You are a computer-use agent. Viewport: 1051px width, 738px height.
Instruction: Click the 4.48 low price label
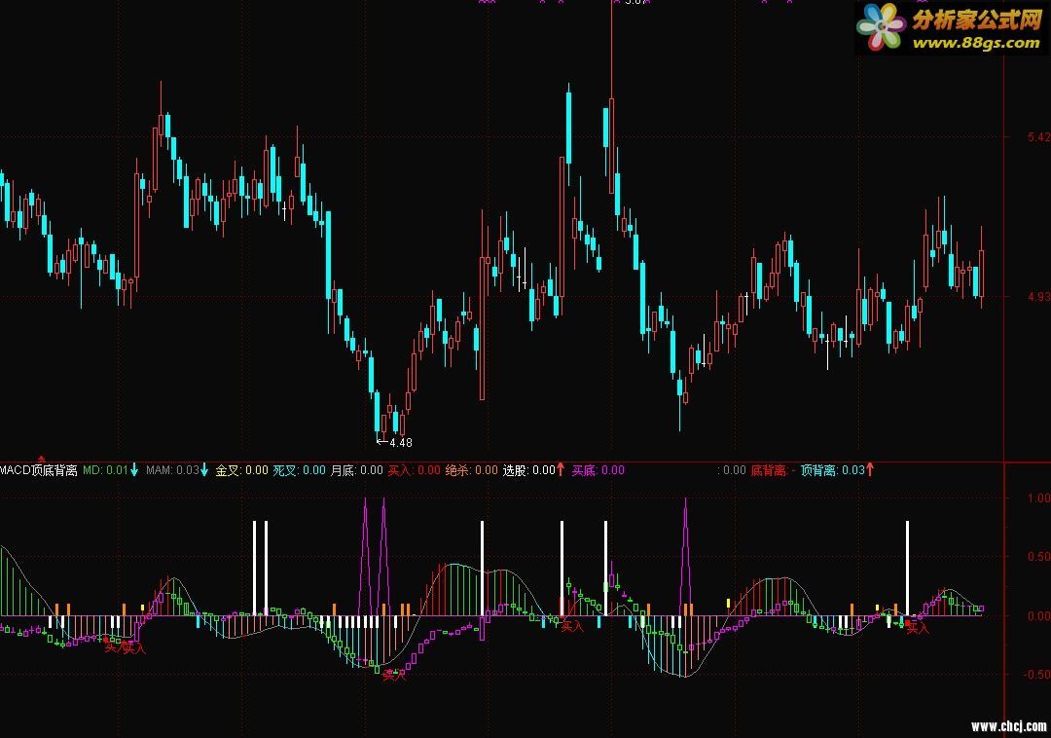[x=401, y=442]
